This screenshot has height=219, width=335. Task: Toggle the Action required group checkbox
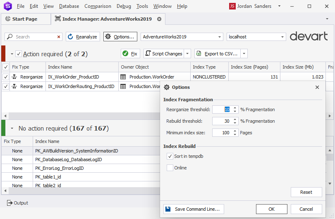click(19, 54)
